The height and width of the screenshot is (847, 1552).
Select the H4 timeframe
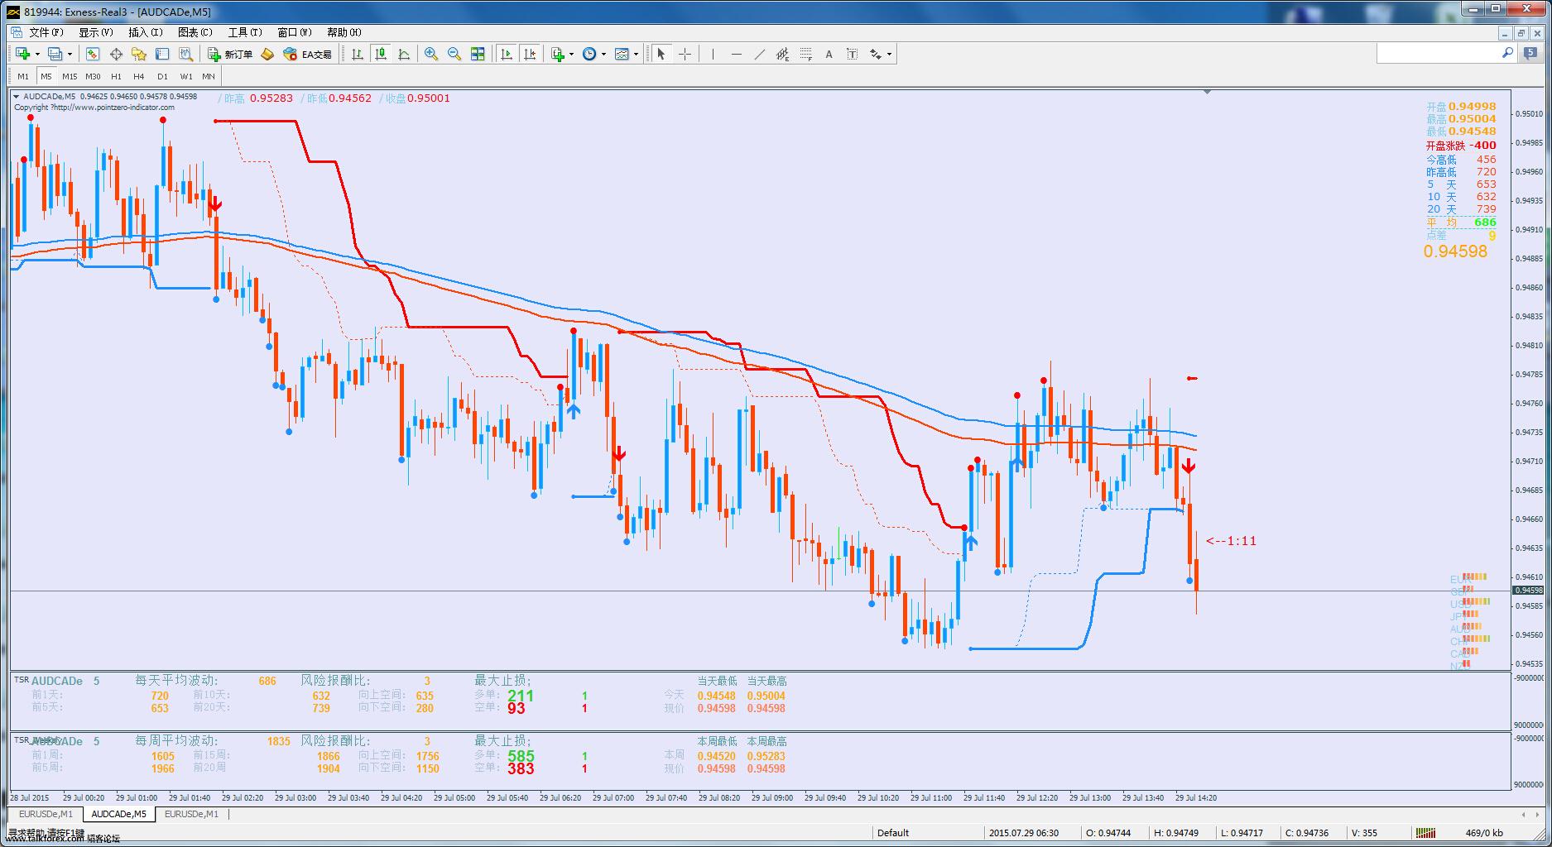coord(139,76)
